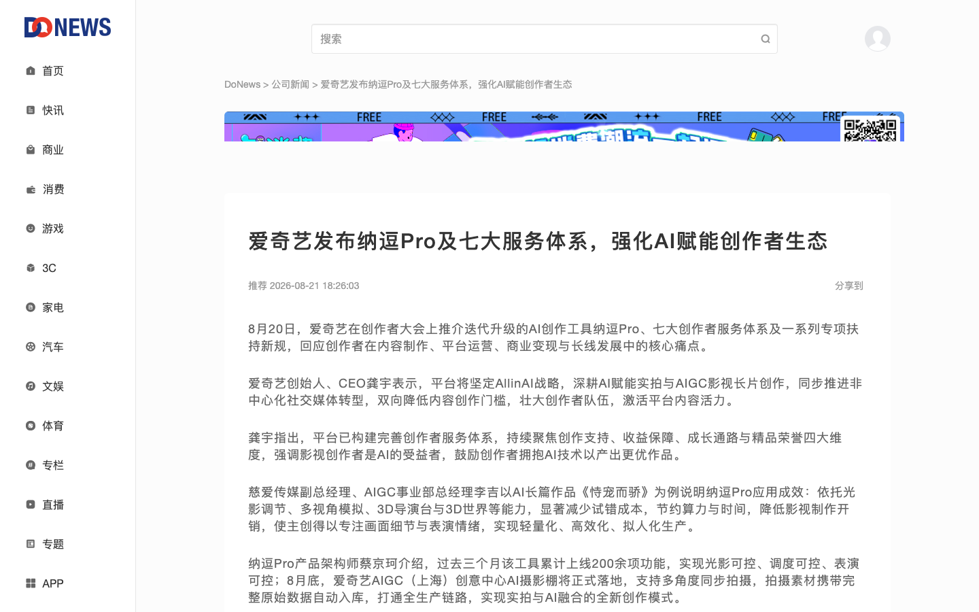979x612 pixels.
Task: Click the article headline 爱奇艺发布纳逗Pro
Action: 538,241
